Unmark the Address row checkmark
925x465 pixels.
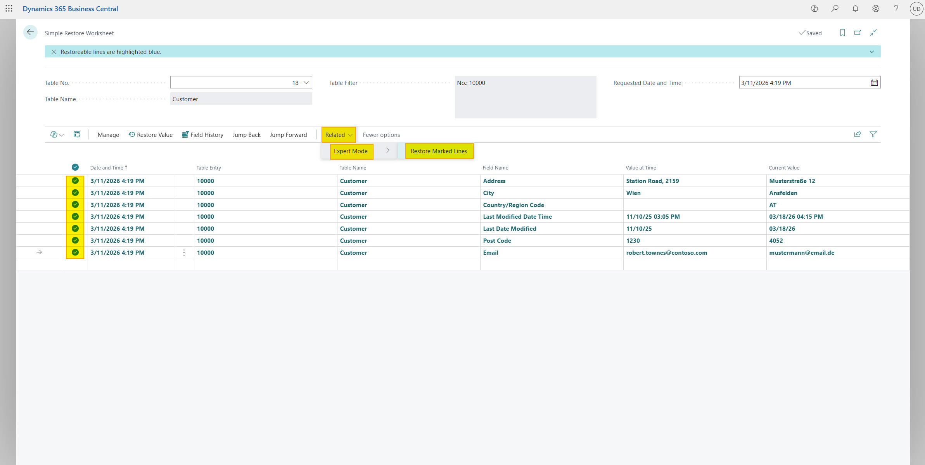tap(75, 181)
